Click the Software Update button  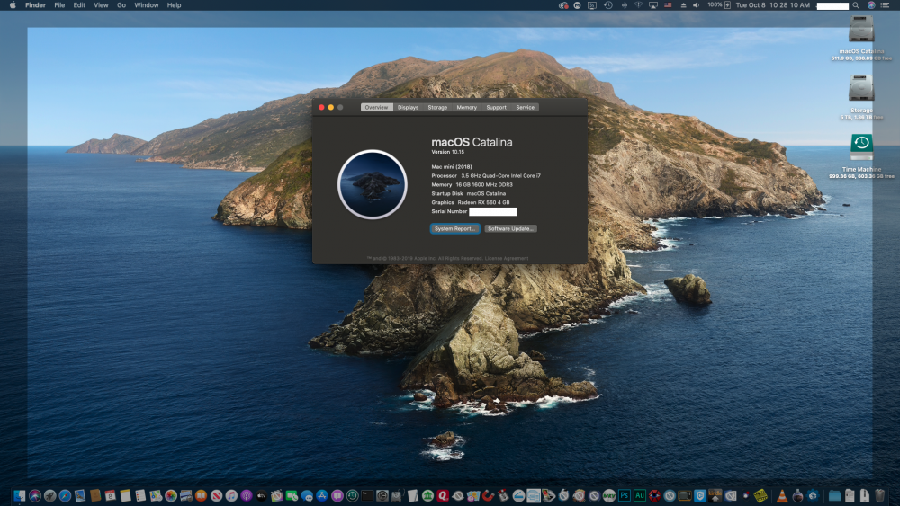tap(510, 228)
